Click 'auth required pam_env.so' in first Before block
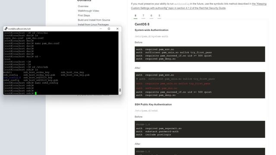Viewport: 276px width, 155px height. pos(155,50)
